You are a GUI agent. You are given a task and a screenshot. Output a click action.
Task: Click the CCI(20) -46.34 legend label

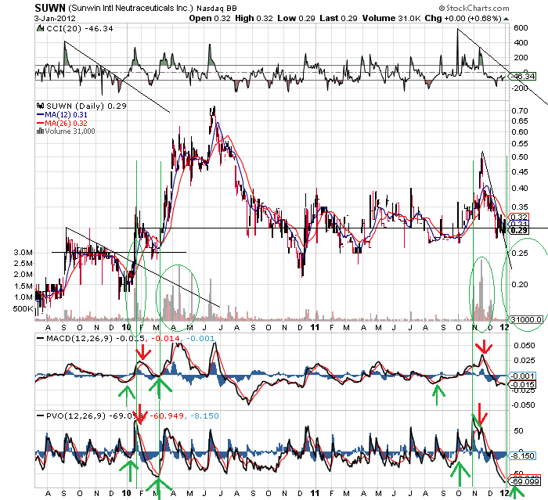click(x=80, y=29)
